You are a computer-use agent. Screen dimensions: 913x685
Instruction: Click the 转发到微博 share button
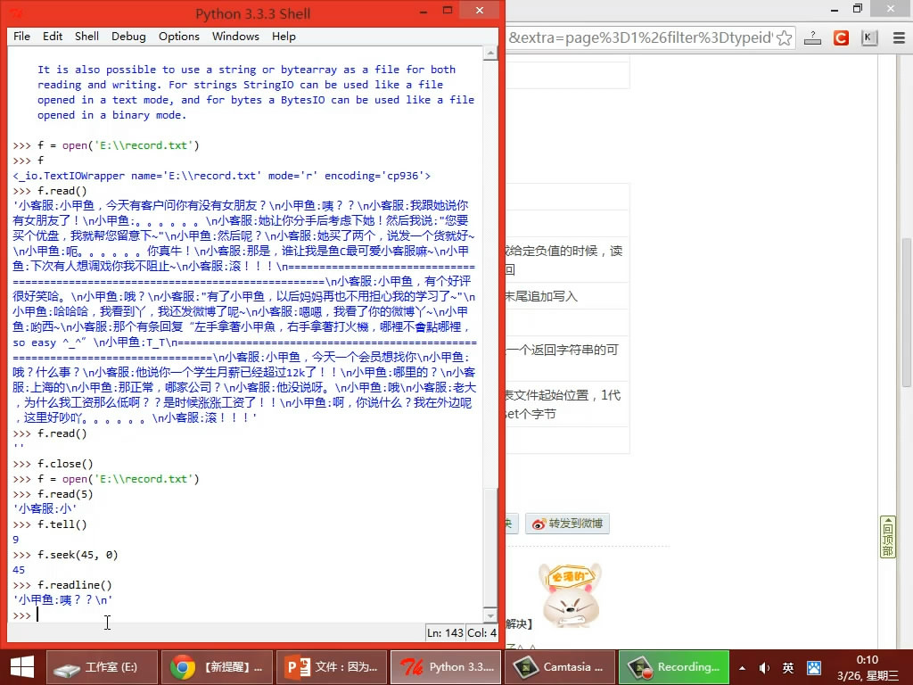(x=567, y=524)
